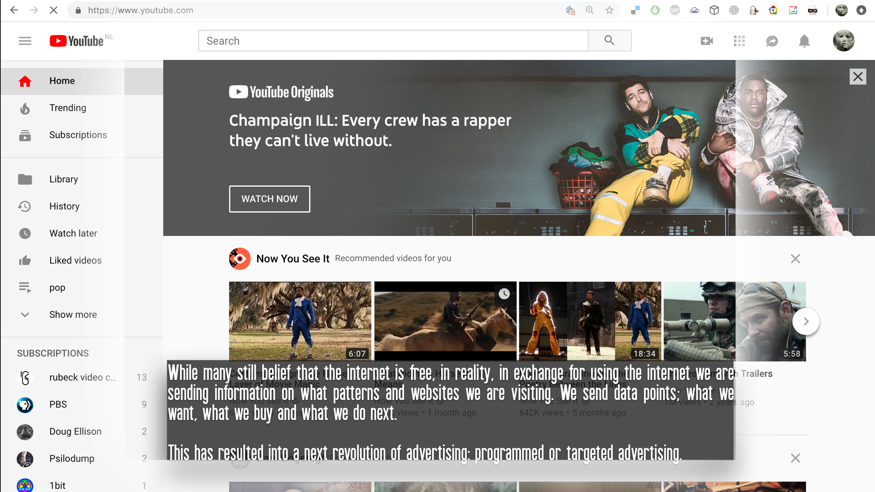The image size is (875, 492).
Task: Stop loading the page
Action: [53, 10]
